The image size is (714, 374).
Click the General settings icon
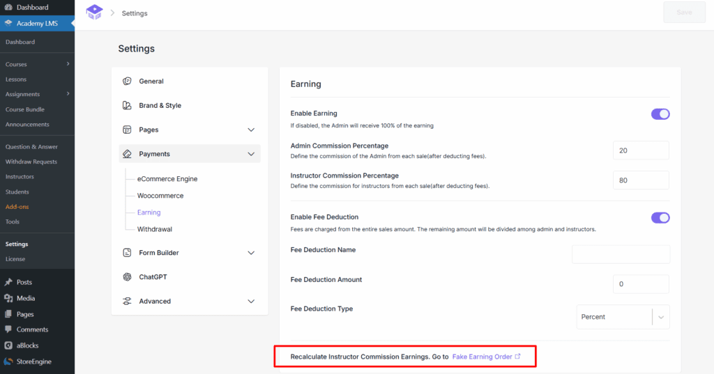[127, 81]
